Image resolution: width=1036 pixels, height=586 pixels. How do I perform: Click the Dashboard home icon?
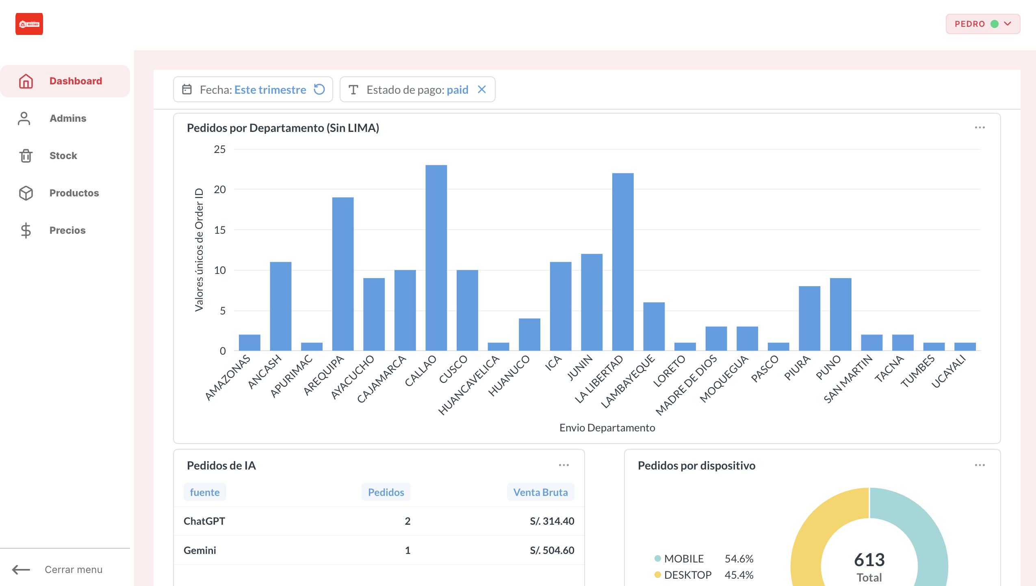(x=26, y=81)
